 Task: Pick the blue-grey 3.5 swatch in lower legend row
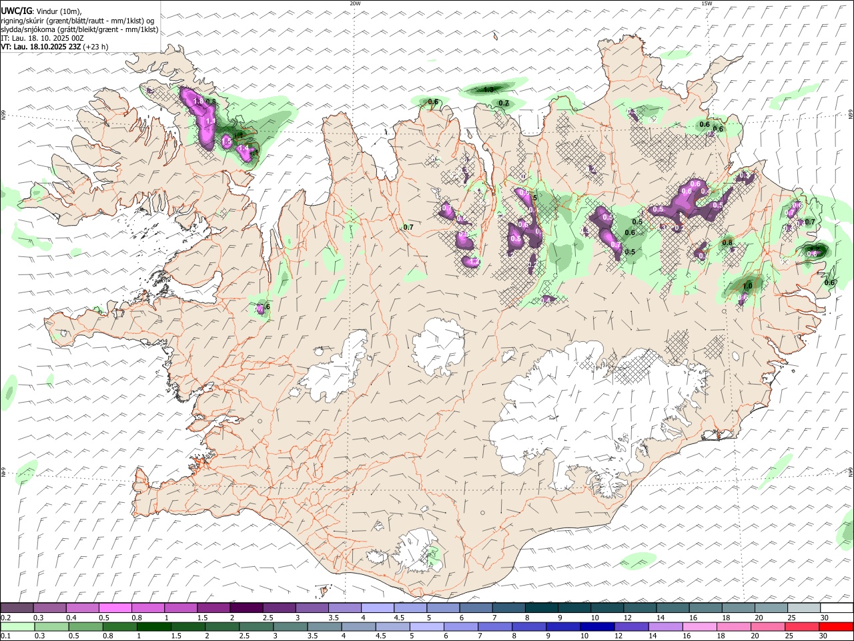pos(324,627)
